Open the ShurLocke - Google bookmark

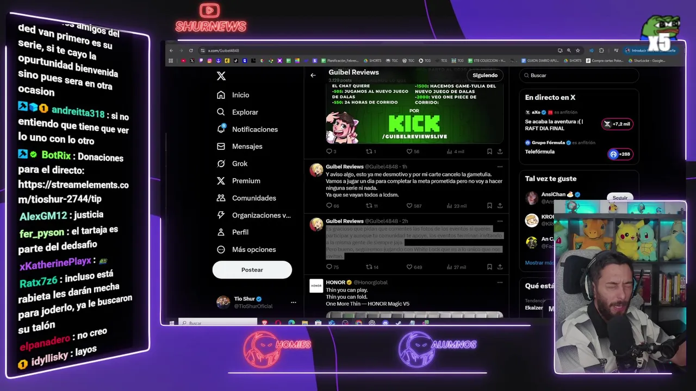coord(647,61)
